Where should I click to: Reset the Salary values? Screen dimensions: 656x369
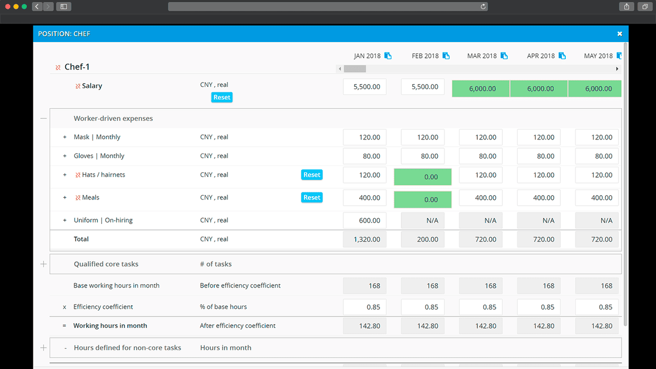pos(222,97)
